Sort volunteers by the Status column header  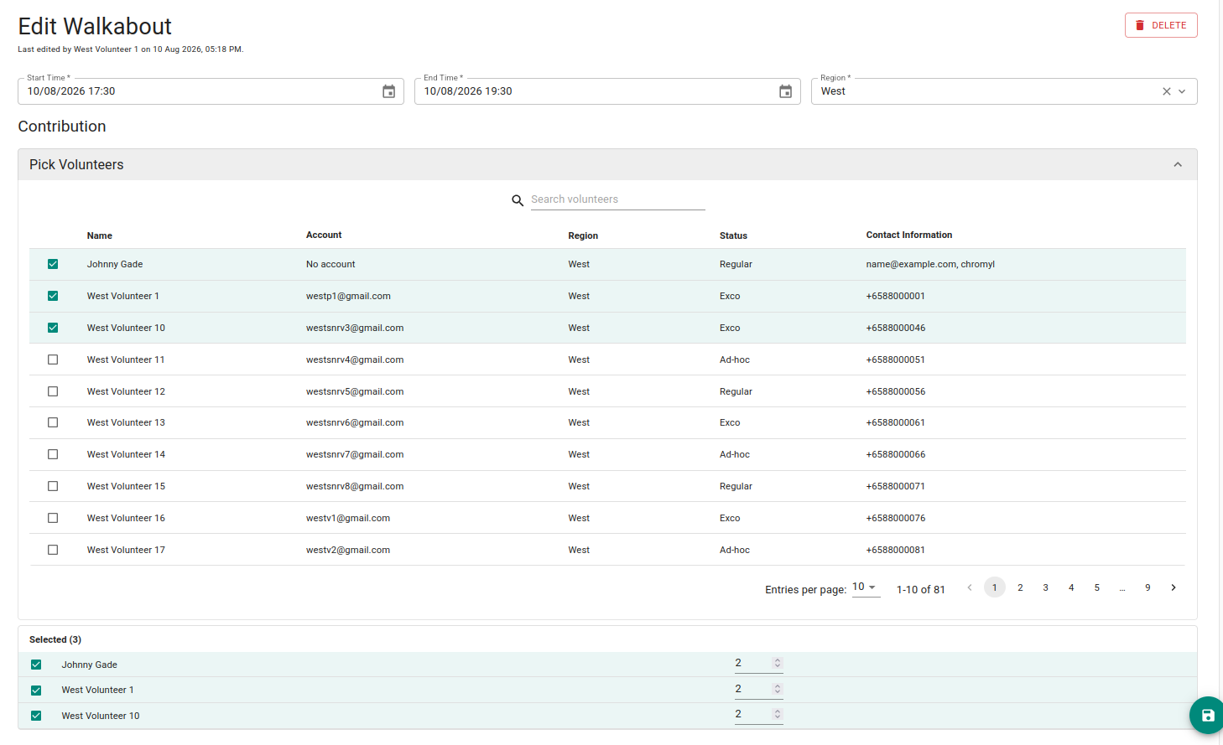pos(733,235)
